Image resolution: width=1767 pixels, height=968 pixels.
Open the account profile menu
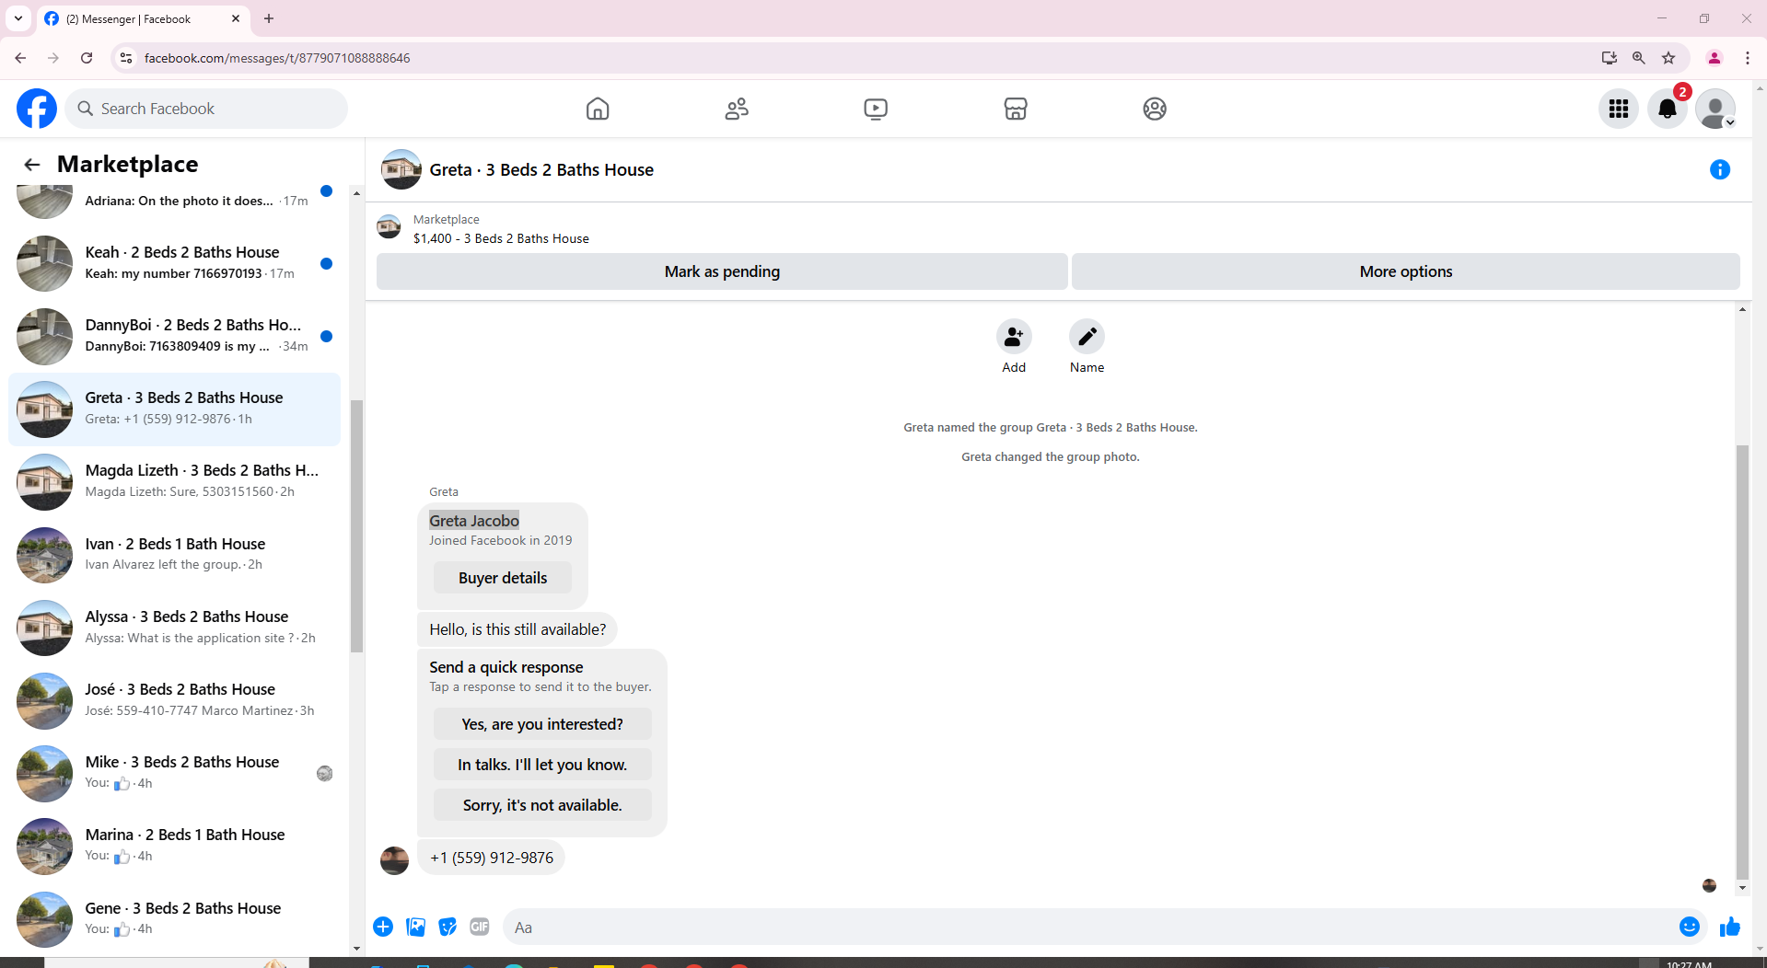click(1715, 109)
